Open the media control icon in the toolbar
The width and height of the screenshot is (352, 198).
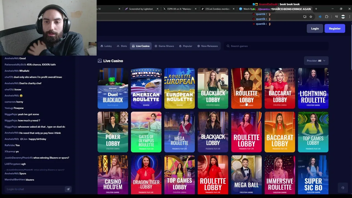click(336, 17)
